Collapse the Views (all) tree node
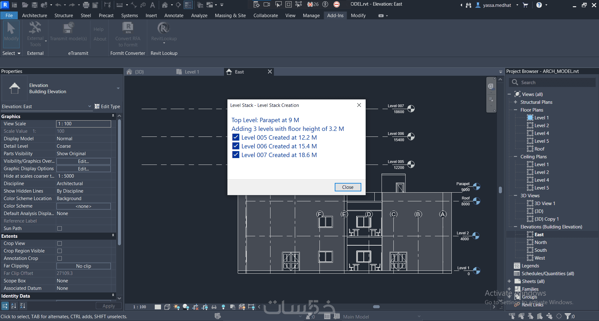 (x=509, y=94)
